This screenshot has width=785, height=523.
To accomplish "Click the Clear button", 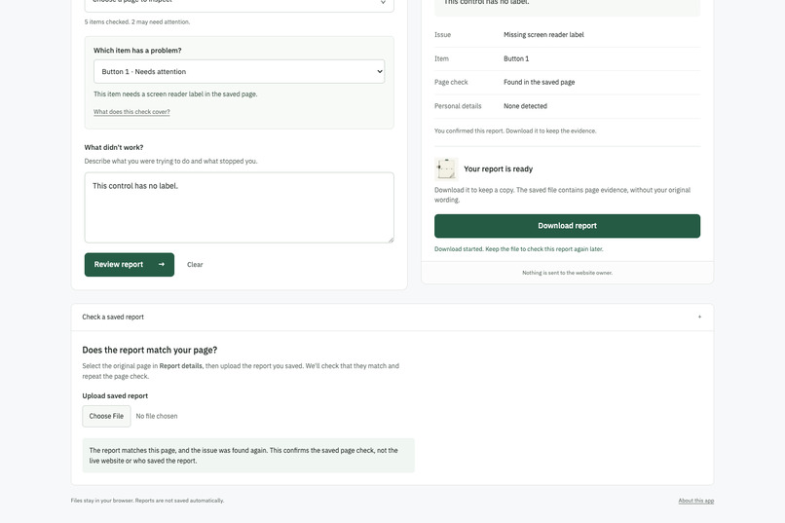I will 195,264.
